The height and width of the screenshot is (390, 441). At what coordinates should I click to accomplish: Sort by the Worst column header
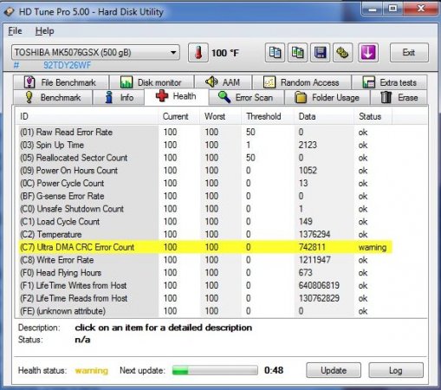click(x=220, y=116)
